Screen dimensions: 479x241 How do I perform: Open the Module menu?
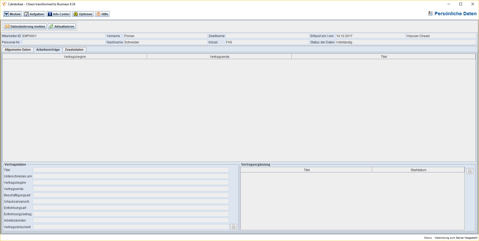tap(12, 14)
